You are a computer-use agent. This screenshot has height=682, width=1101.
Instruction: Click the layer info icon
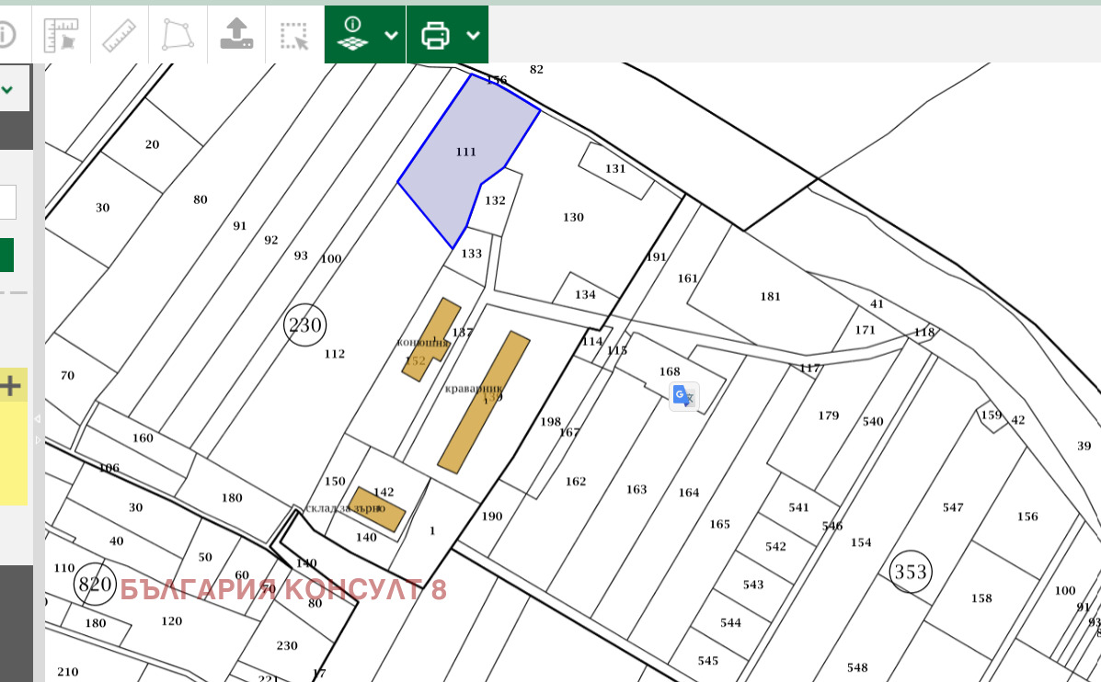(353, 35)
